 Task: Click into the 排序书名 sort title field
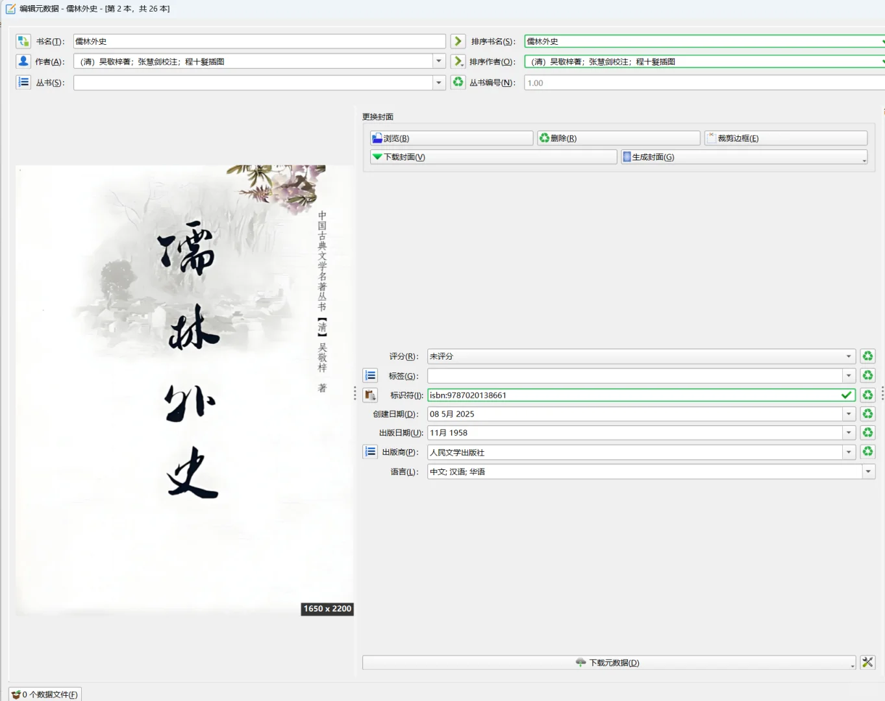point(704,42)
